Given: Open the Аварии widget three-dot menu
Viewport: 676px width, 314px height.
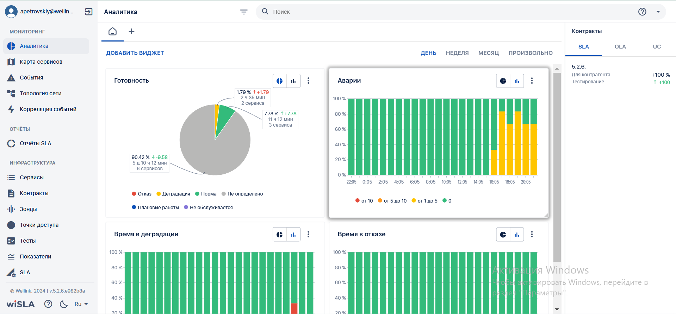Looking at the screenshot, I should pos(532,81).
